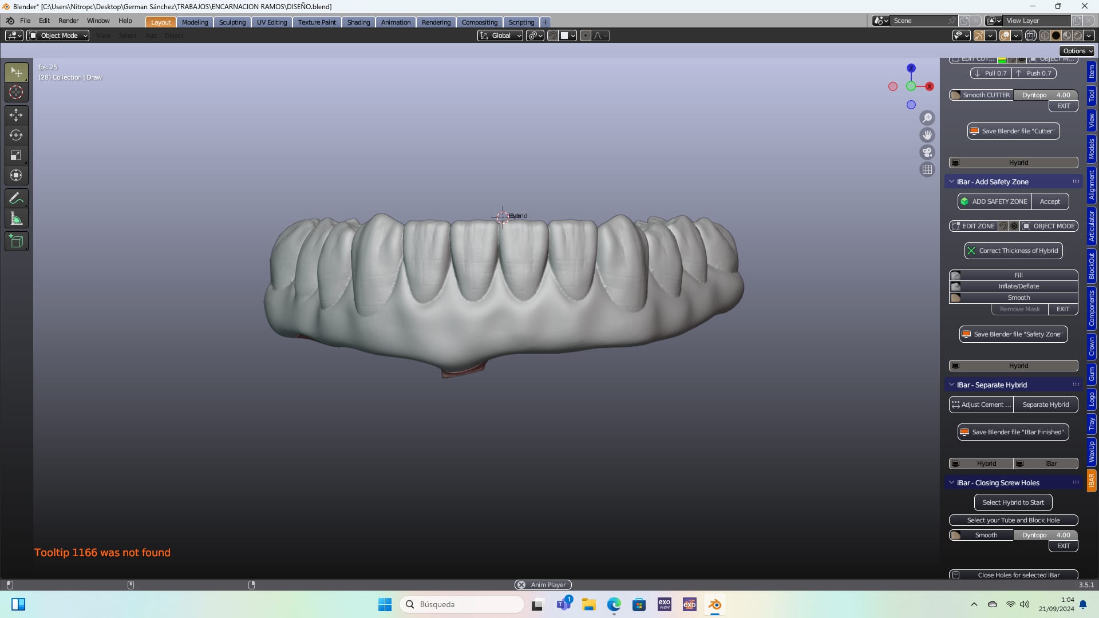Select the Measure ruler tool
1099x618 pixels.
(16, 219)
